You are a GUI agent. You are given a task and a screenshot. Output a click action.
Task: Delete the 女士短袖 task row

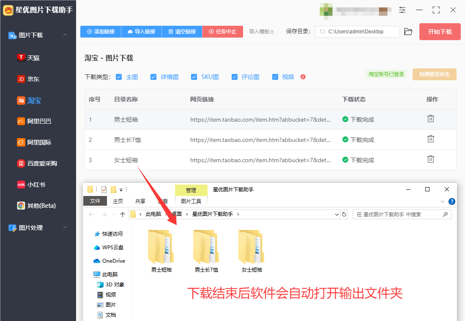pos(431,159)
